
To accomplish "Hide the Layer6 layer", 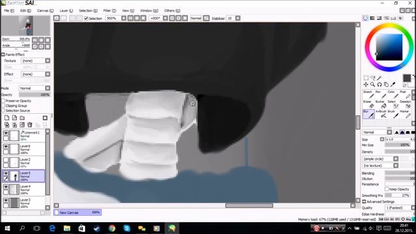I will point(6,146).
